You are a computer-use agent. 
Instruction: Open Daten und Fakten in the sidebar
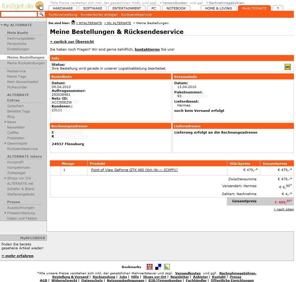(22, 218)
